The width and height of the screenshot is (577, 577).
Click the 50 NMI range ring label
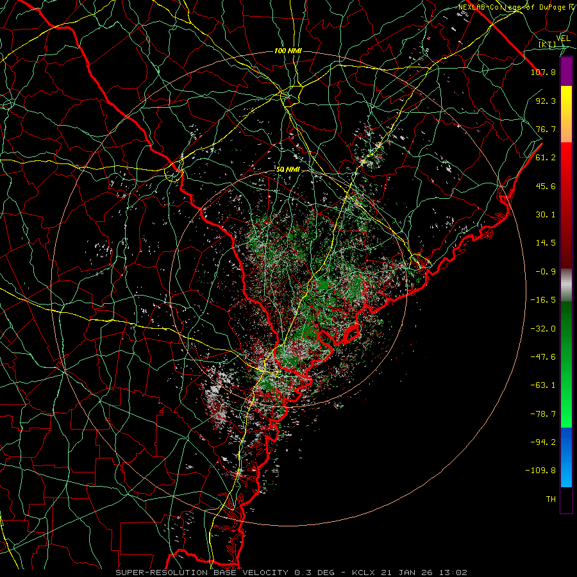coord(288,170)
